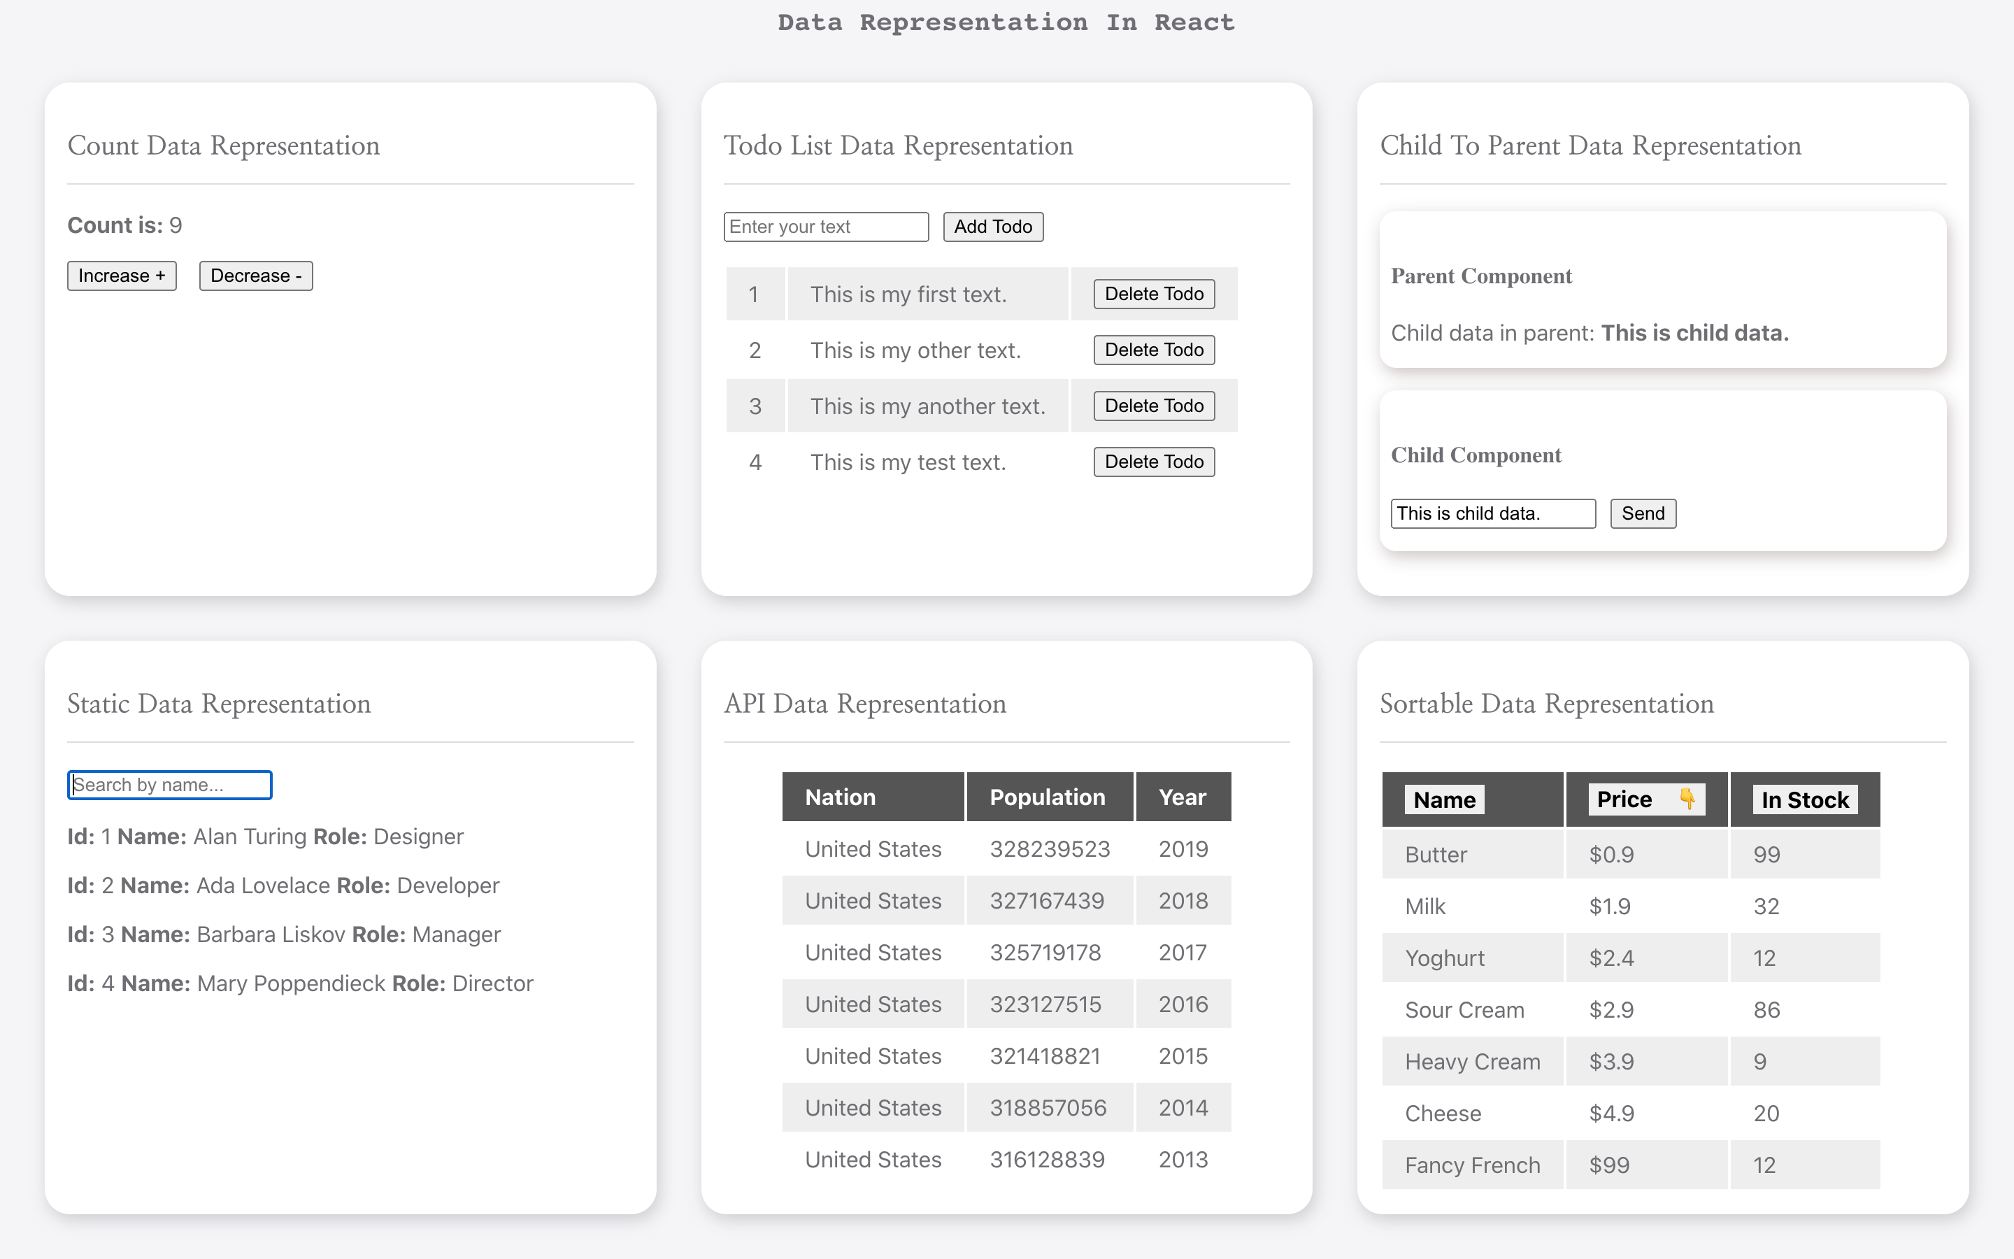Delete the todo 'This is my test text.'

(x=1152, y=462)
